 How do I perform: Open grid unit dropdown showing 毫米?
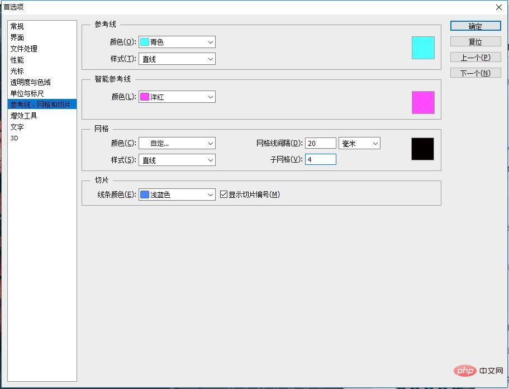point(359,143)
